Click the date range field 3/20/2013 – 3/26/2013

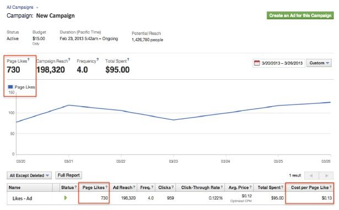tap(279, 63)
